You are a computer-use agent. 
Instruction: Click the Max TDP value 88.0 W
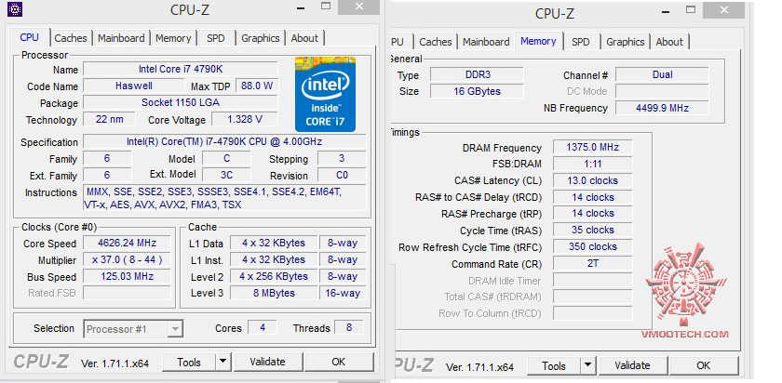pyautogui.click(x=257, y=86)
